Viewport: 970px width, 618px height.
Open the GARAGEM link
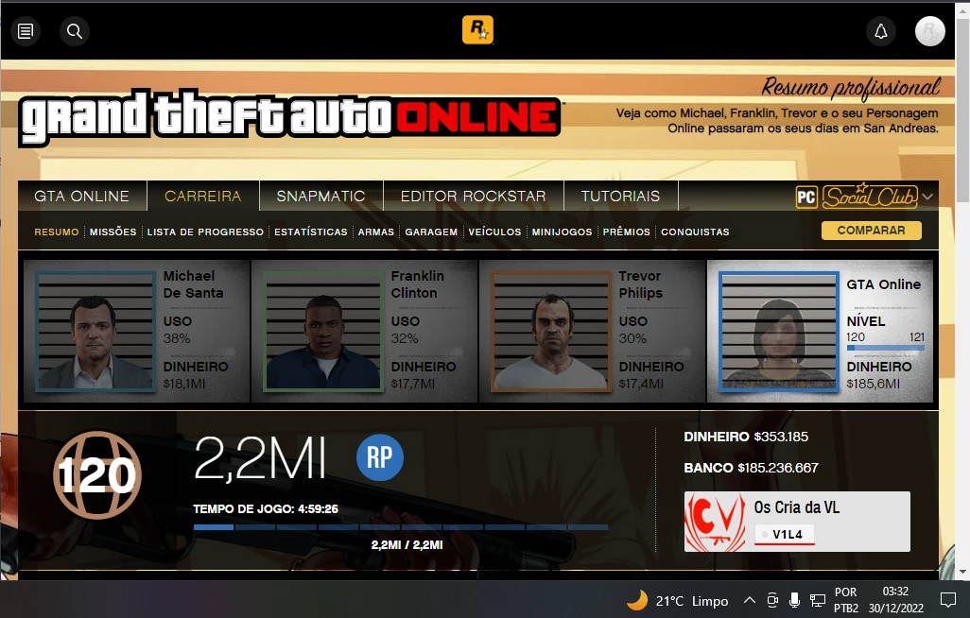(431, 232)
